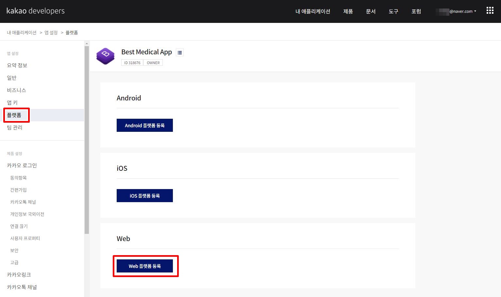Select 비즈니스 in the sidebar
The height and width of the screenshot is (297, 501).
point(16,90)
